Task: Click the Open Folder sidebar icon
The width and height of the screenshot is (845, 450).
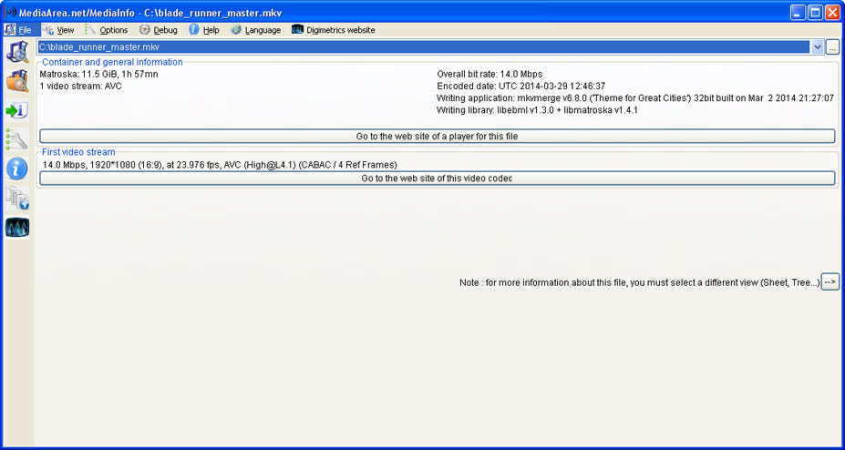Action: (x=17, y=81)
